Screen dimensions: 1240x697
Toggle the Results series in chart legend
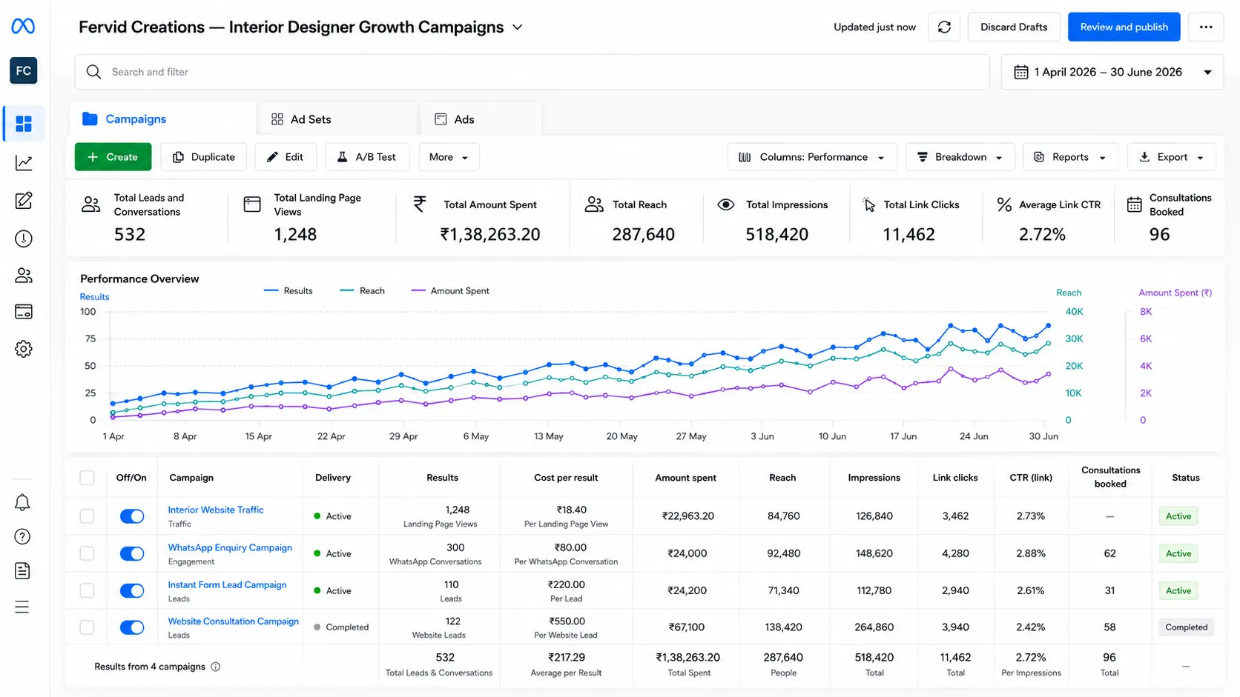point(288,291)
